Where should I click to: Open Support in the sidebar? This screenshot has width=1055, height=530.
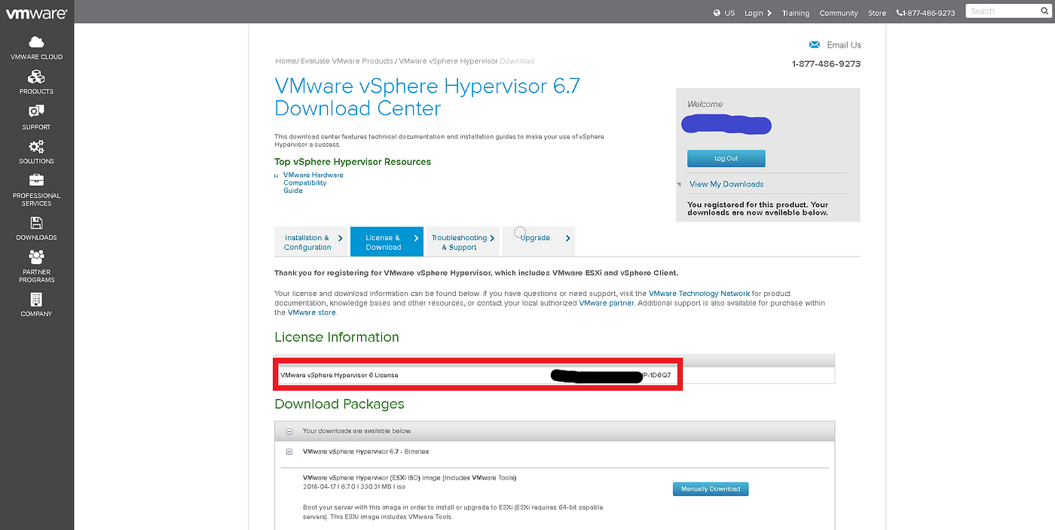click(x=36, y=117)
